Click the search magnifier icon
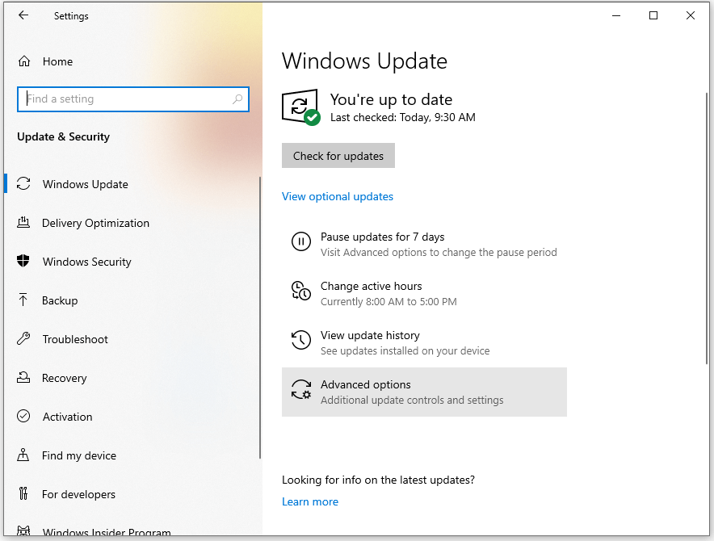This screenshot has width=714, height=541. pos(237,99)
